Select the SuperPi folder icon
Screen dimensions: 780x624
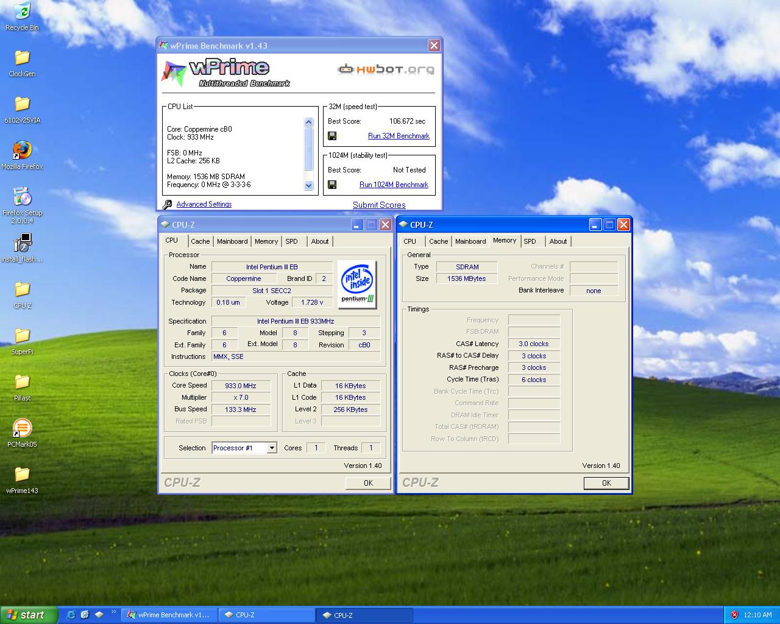tap(22, 341)
